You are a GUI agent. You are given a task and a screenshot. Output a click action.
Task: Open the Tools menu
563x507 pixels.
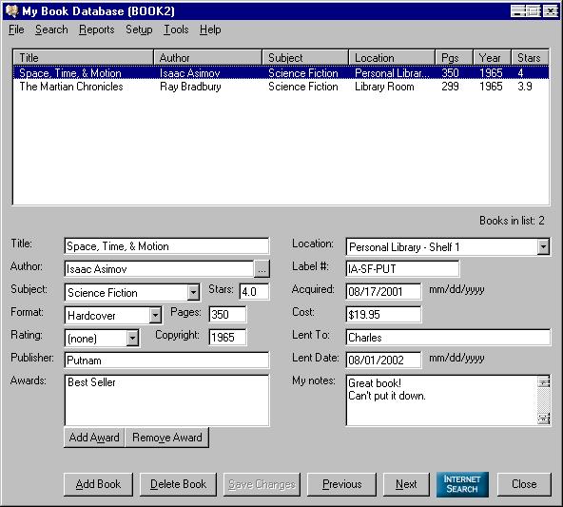[x=176, y=29]
